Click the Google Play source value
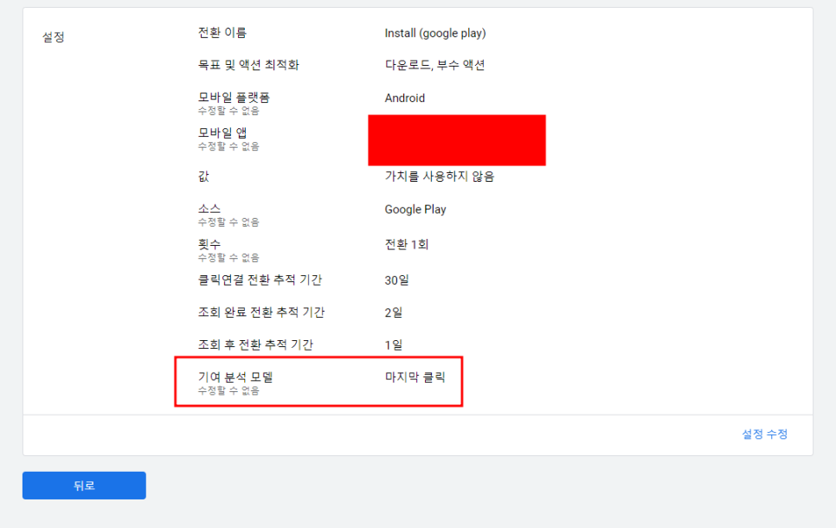The image size is (836, 528). click(x=415, y=209)
